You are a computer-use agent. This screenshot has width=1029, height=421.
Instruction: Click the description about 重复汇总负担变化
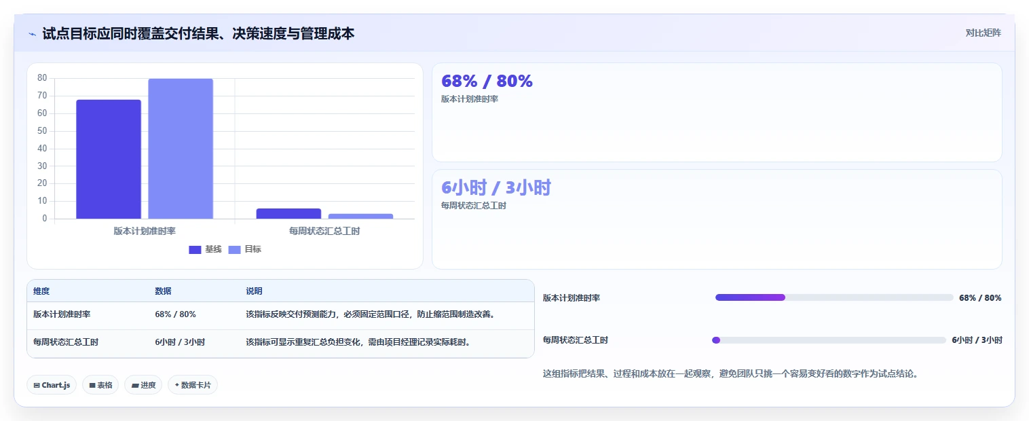(x=358, y=342)
